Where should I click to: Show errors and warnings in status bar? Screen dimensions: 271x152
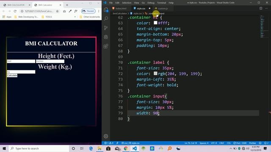pyautogui.click(x=109, y=143)
